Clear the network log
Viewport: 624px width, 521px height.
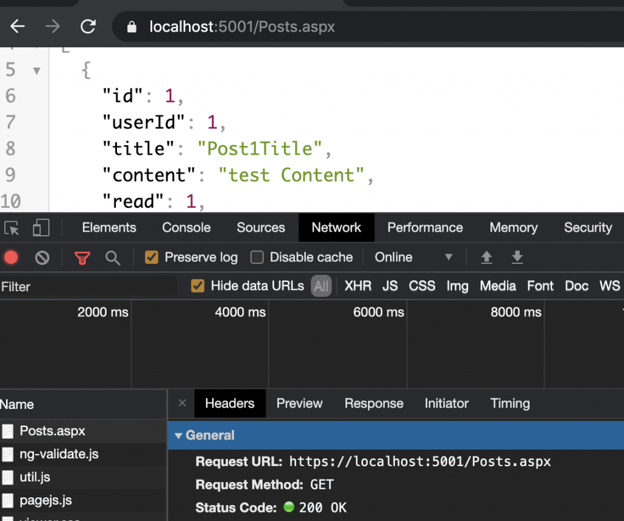(x=42, y=257)
